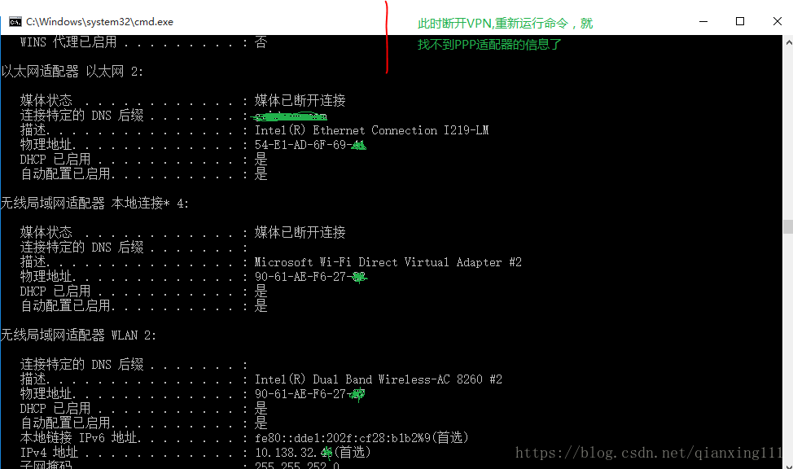Screen dimensions: 793x469
Task: Click the Intel(R) Ethernet Connection I219-LM text
Action: pos(372,130)
